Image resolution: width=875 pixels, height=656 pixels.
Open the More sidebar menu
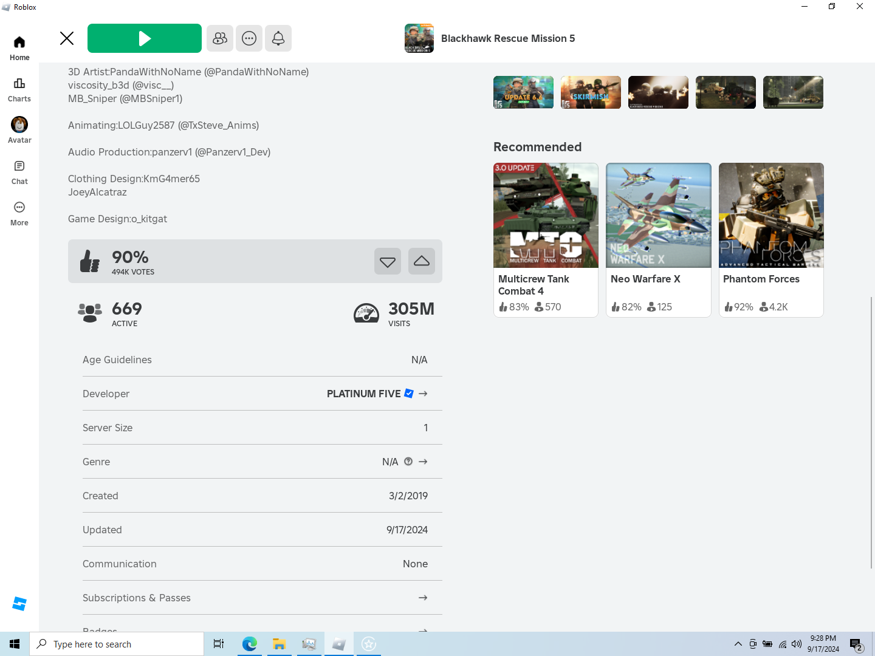click(19, 214)
